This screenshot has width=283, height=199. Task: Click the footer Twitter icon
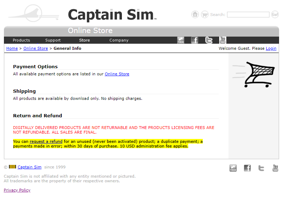[x=261, y=168]
